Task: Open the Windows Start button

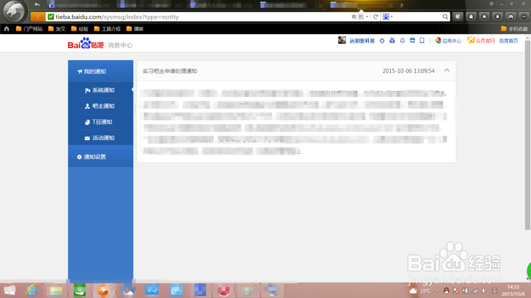Action: click(x=10, y=290)
